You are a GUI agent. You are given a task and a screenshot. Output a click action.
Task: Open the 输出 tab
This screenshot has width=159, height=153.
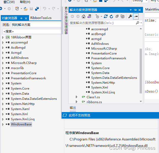click(x=73, y=108)
